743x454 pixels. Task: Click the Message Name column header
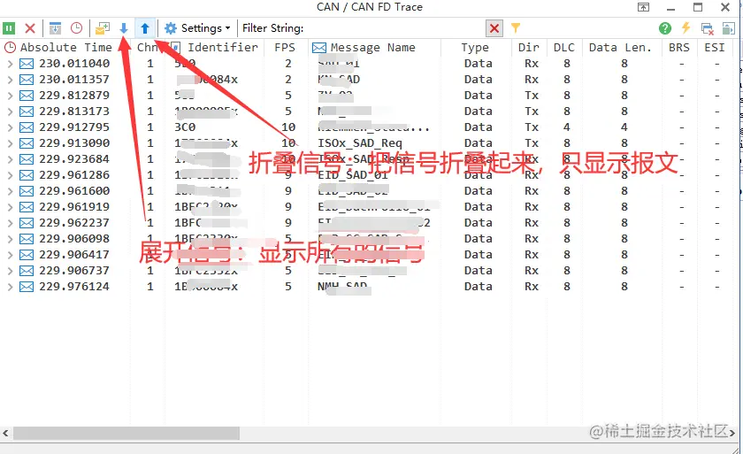point(373,48)
